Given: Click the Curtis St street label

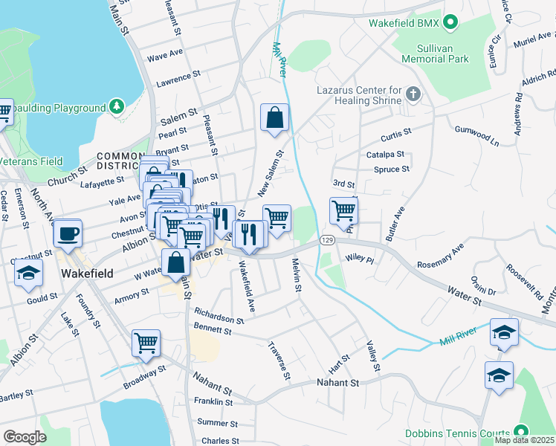Looking at the screenshot, I should tap(396, 135).
